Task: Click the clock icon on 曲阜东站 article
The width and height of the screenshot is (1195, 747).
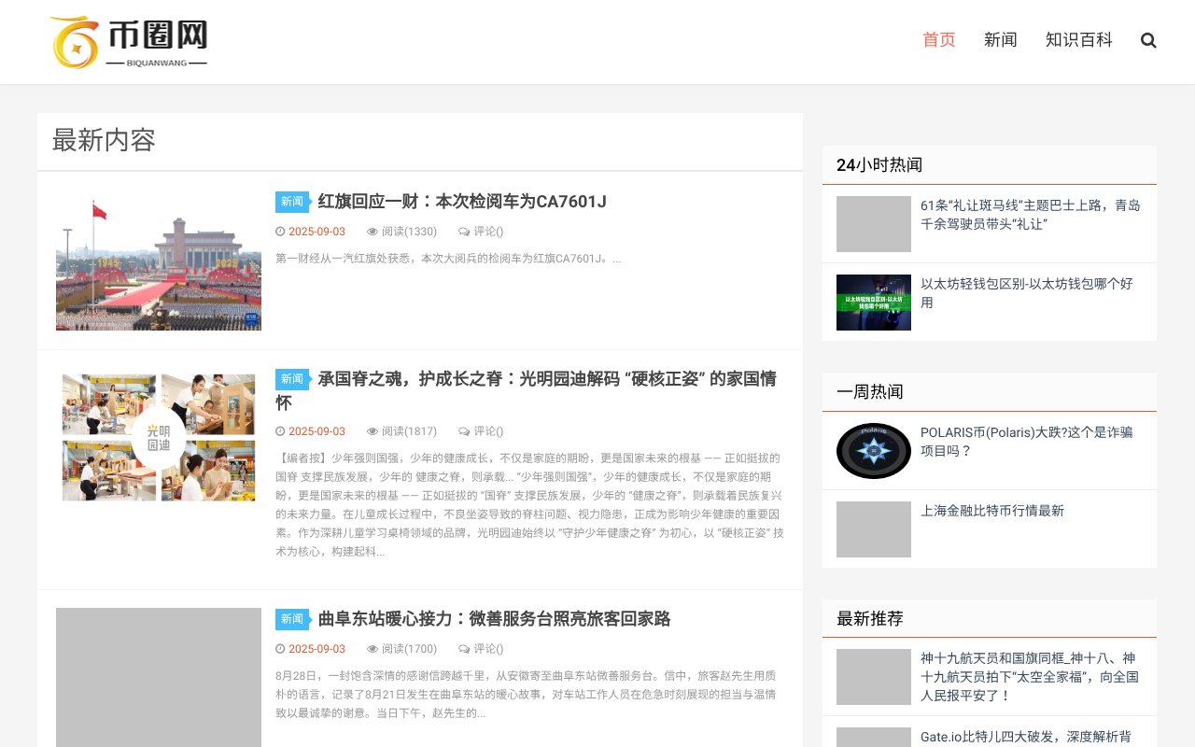Action: click(x=280, y=649)
